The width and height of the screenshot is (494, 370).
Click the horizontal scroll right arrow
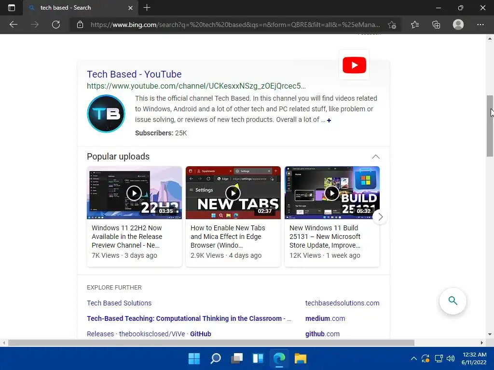pyautogui.click(x=482, y=343)
